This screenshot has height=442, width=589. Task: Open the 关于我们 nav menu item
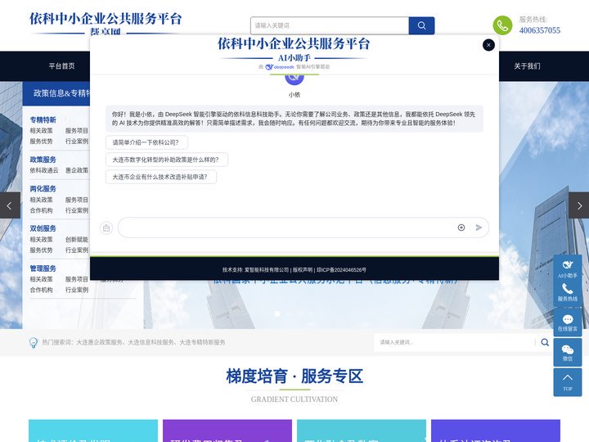[x=527, y=66]
